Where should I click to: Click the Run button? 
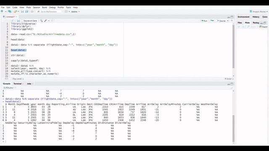[x=204, y=21]
